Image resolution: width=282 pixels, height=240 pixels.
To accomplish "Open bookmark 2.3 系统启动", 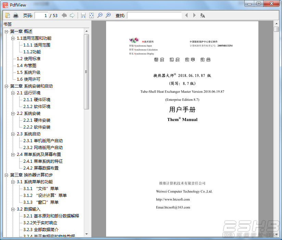I will [x=29, y=134].
